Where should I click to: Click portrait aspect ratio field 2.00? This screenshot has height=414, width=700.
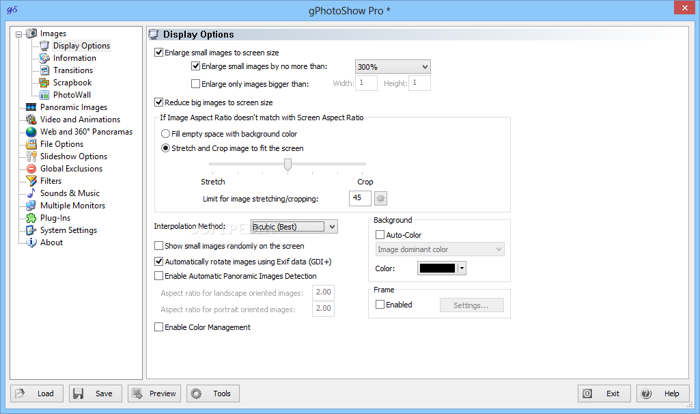pos(324,309)
